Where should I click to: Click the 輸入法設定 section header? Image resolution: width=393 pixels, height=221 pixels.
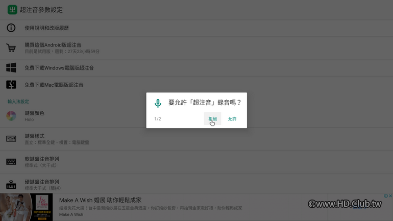[18, 102]
